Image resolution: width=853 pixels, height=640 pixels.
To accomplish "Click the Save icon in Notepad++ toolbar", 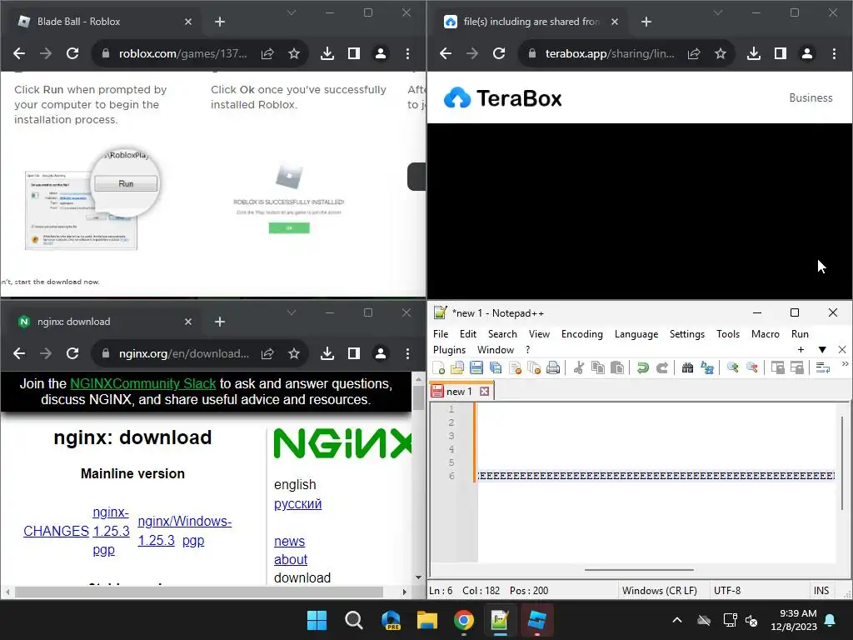I will click(476, 368).
